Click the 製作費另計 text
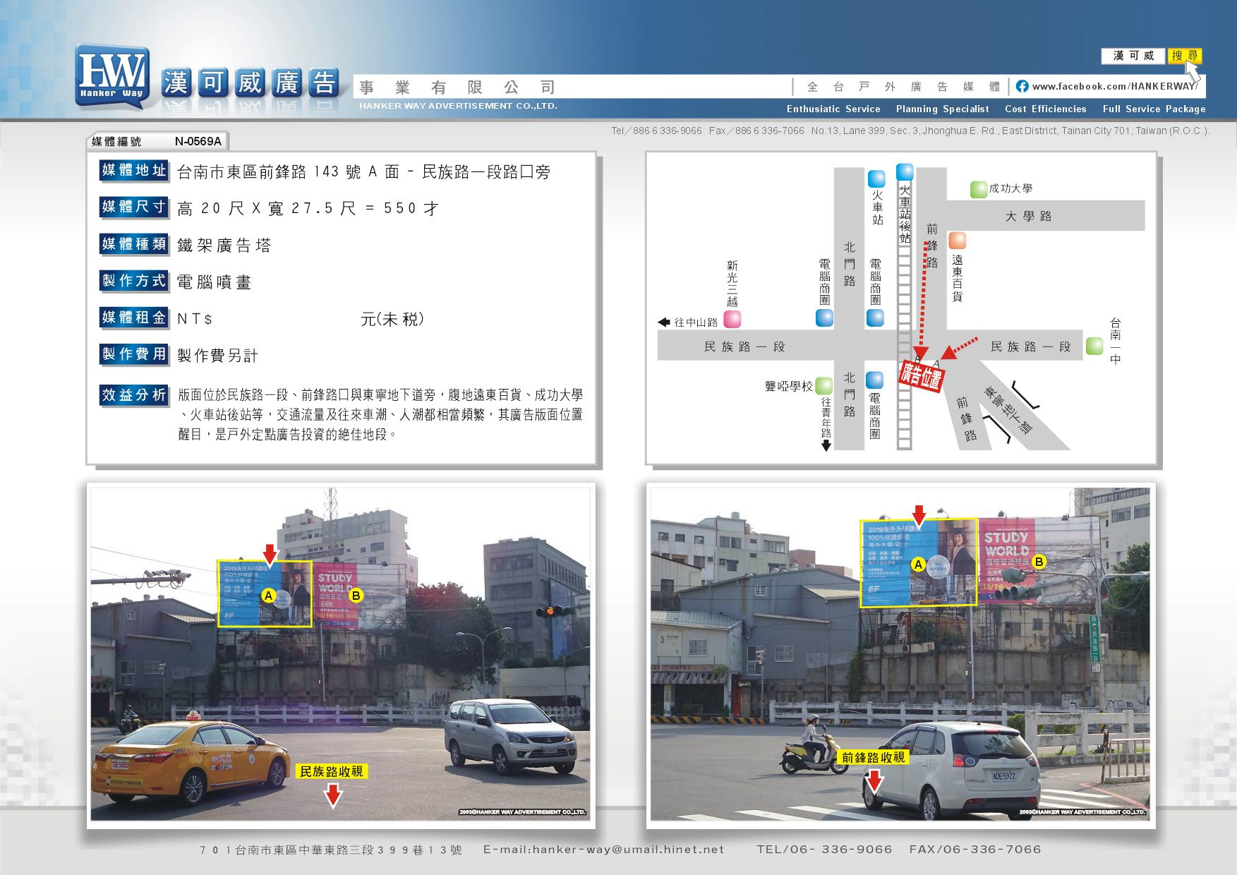The image size is (1237, 875). 217,356
